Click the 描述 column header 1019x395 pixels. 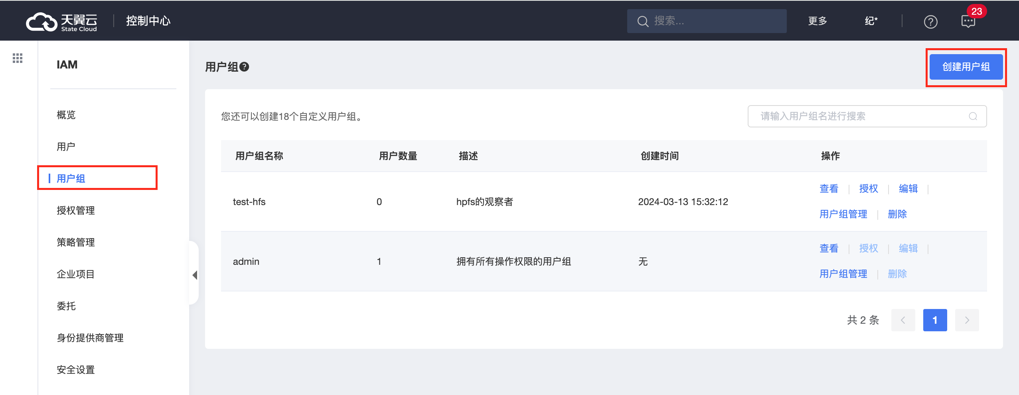(x=468, y=156)
